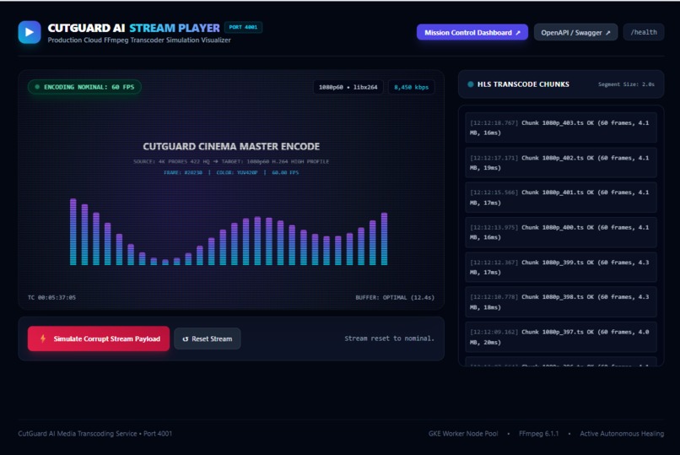Visit the /health endpoint link
680x455 pixels.
[x=644, y=32]
